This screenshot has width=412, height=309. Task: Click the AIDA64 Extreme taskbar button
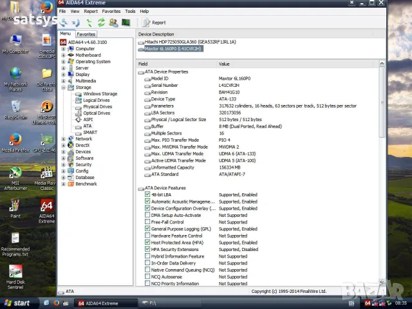coord(105,303)
